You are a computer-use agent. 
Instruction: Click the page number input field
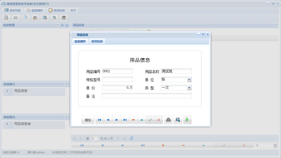coord(94,138)
